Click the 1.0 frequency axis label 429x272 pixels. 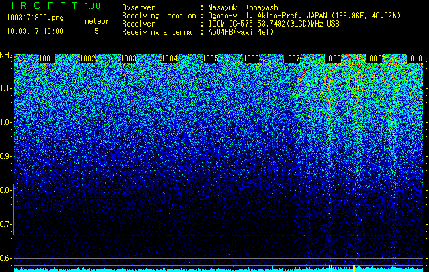pyautogui.click(x=6, y=122)
